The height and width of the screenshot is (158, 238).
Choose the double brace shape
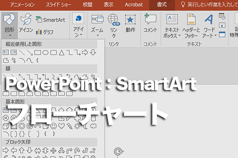(22, 134)
